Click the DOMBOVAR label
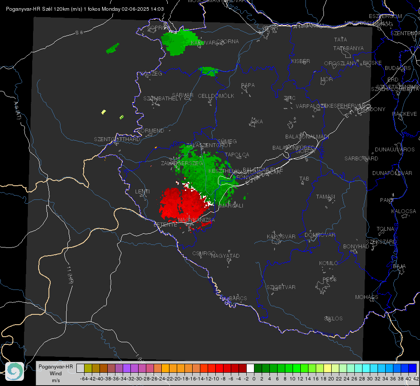Image resolution: width=420 pixels, height=386 pixels. coord(320,235)
